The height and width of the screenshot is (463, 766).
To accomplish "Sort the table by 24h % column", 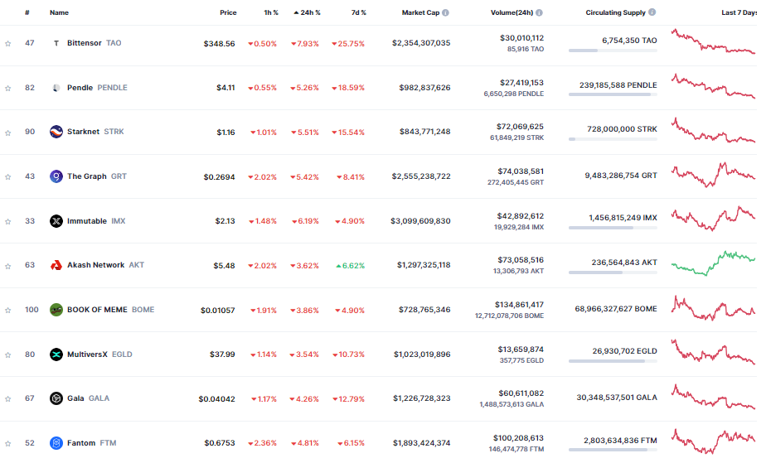I will pyautogui.click(x=307, y=12).
